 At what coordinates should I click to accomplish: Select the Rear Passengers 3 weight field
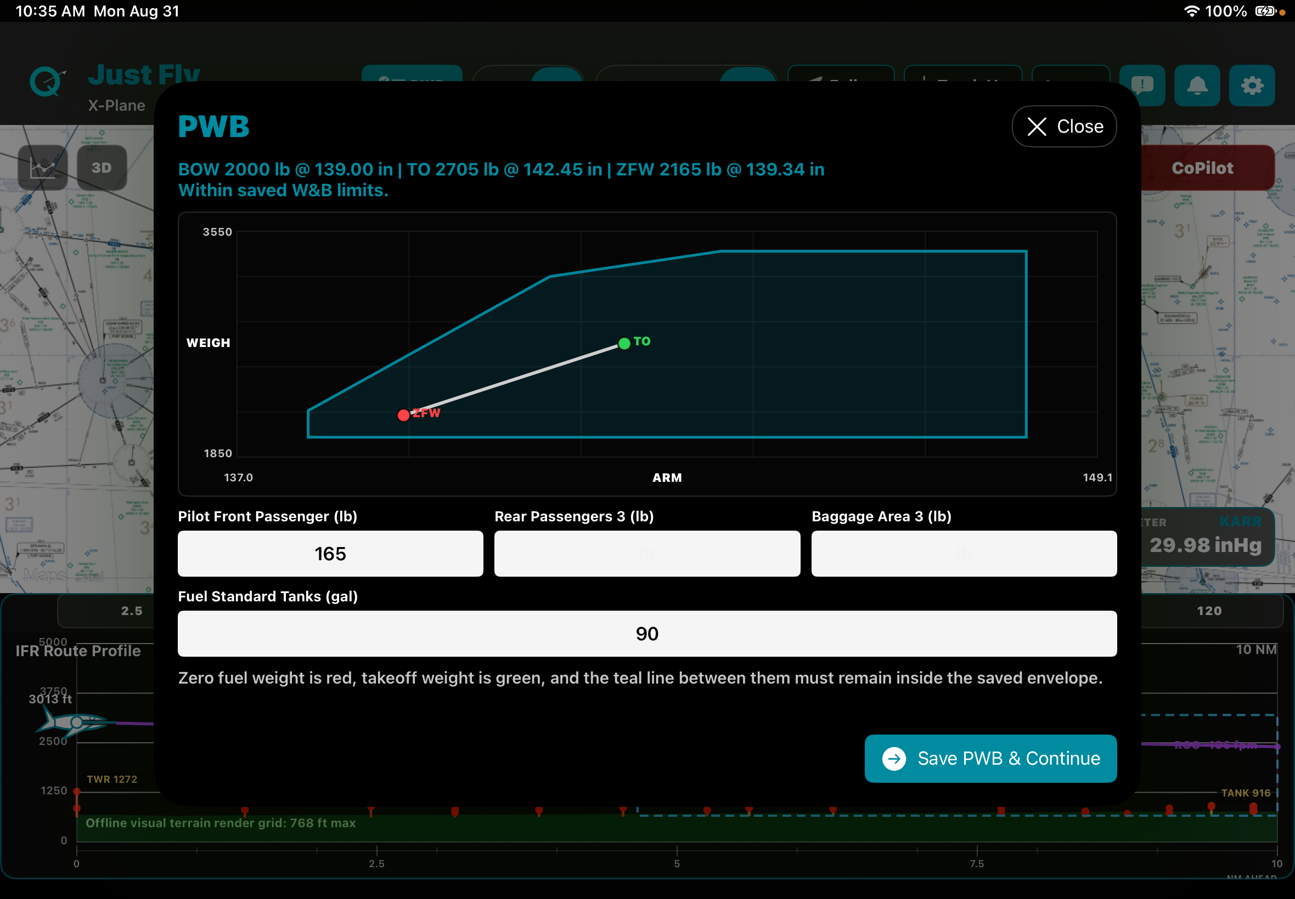click(647, 554)
